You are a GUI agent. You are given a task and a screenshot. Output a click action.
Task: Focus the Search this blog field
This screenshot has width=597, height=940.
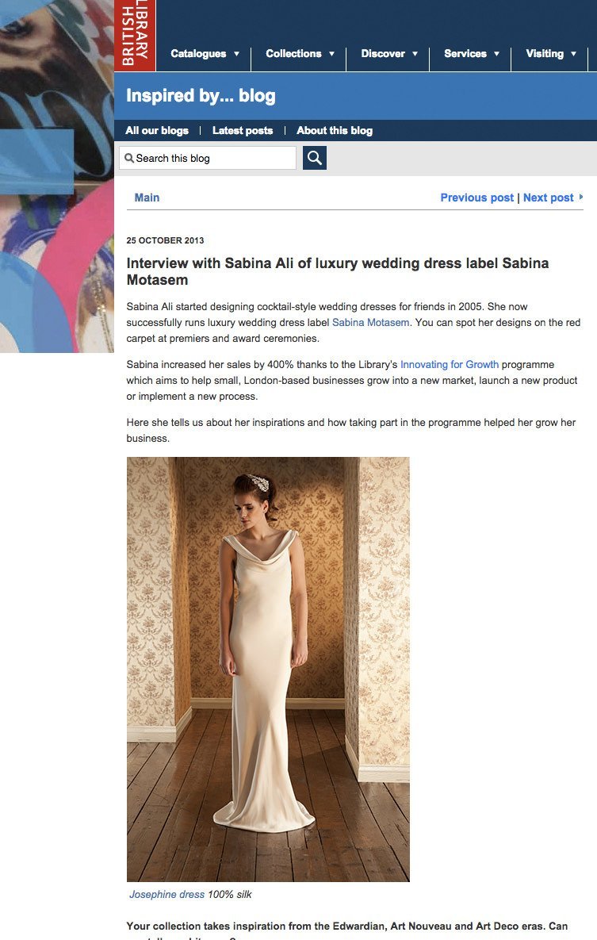click(208, 159)
